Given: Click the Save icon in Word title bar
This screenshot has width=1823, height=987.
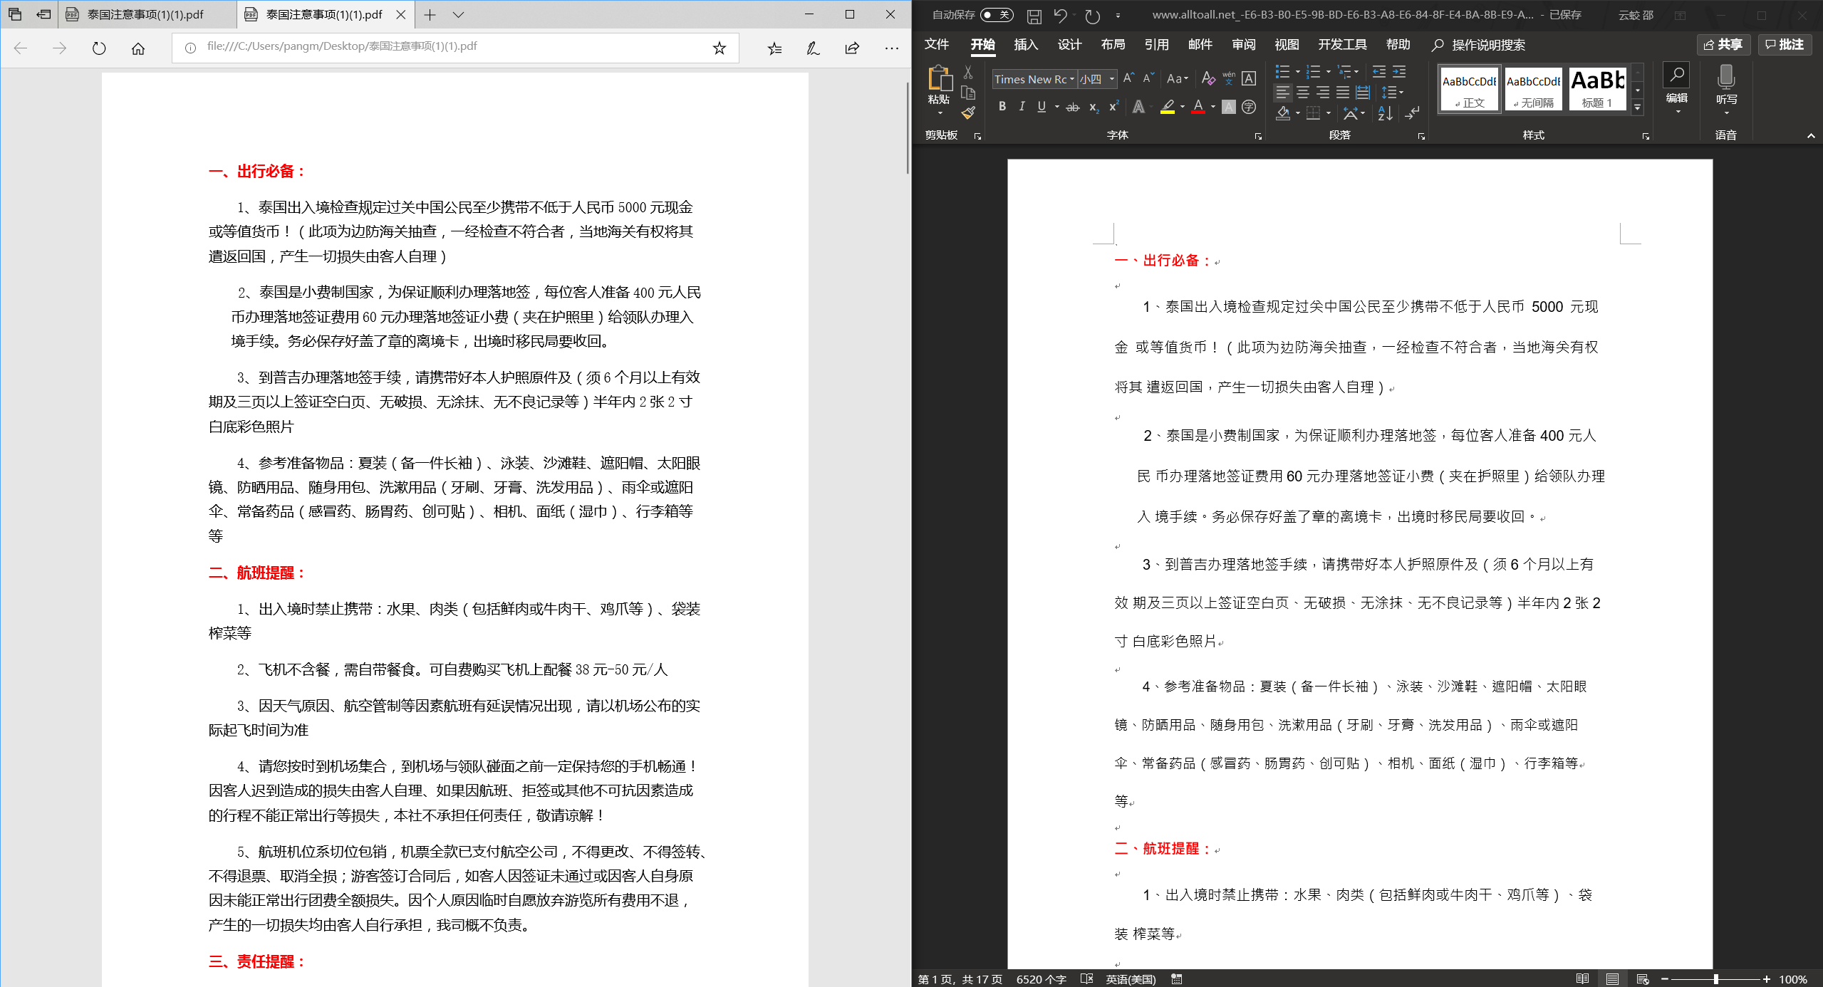Looking at the screenshot, I should [1034, 16].
